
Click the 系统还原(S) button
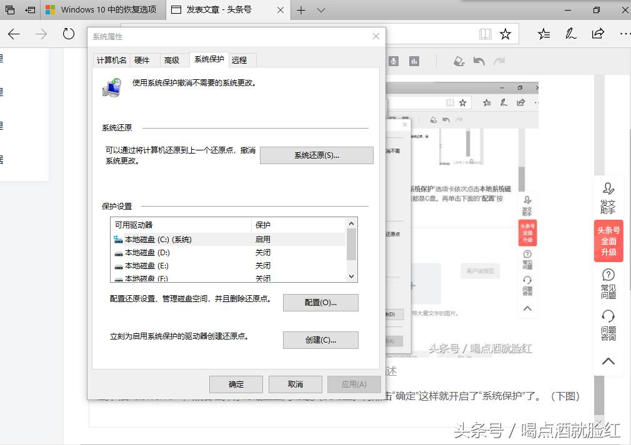point(316,155)
